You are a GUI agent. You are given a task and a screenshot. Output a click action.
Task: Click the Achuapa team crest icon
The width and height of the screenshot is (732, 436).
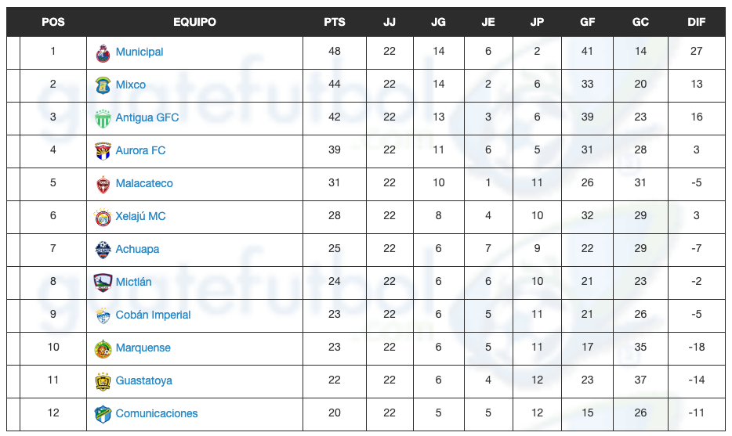pyautogui.click(x=103, y=250)
